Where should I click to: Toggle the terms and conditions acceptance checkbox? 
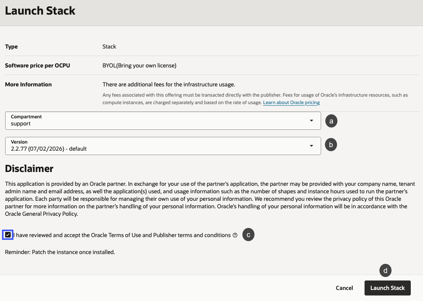[x=8, y=235]
